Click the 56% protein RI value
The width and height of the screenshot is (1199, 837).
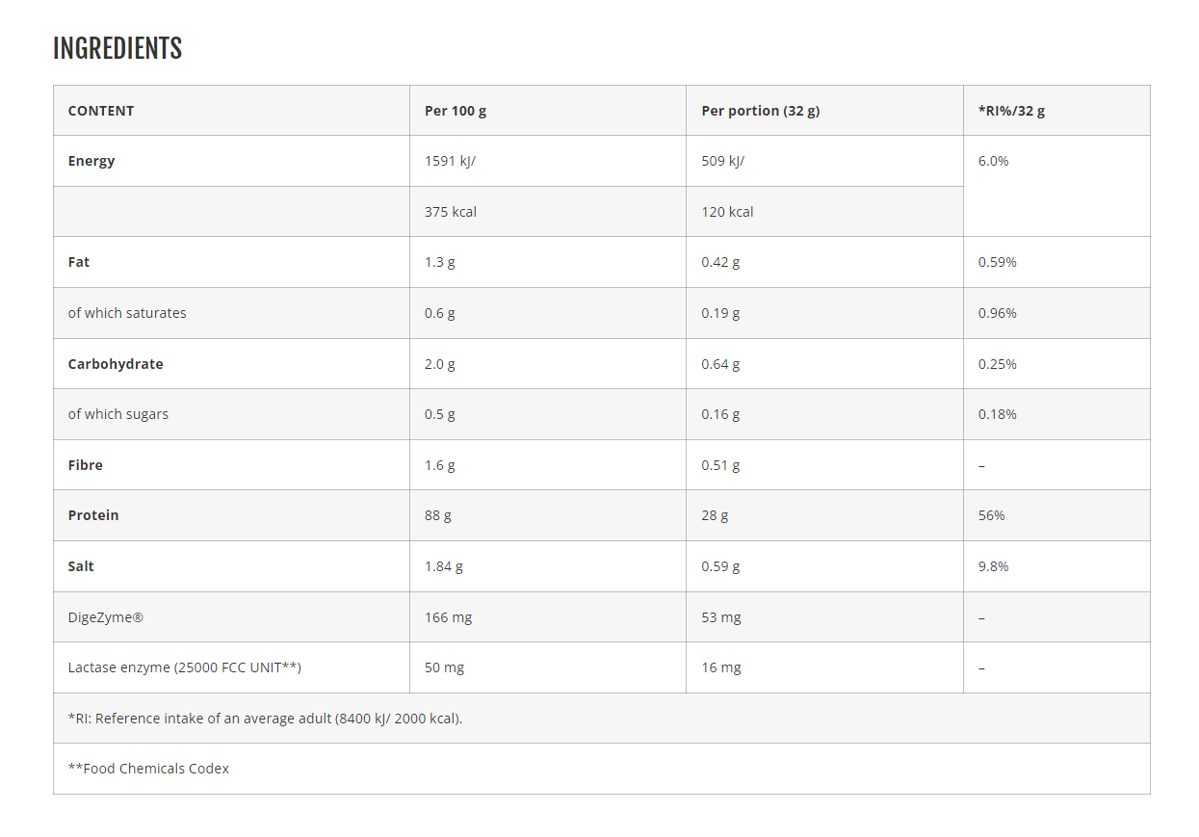(x=991, y=515)
